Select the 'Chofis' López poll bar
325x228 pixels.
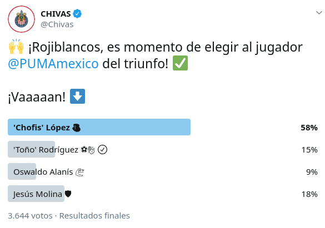(x=99, y=127)
